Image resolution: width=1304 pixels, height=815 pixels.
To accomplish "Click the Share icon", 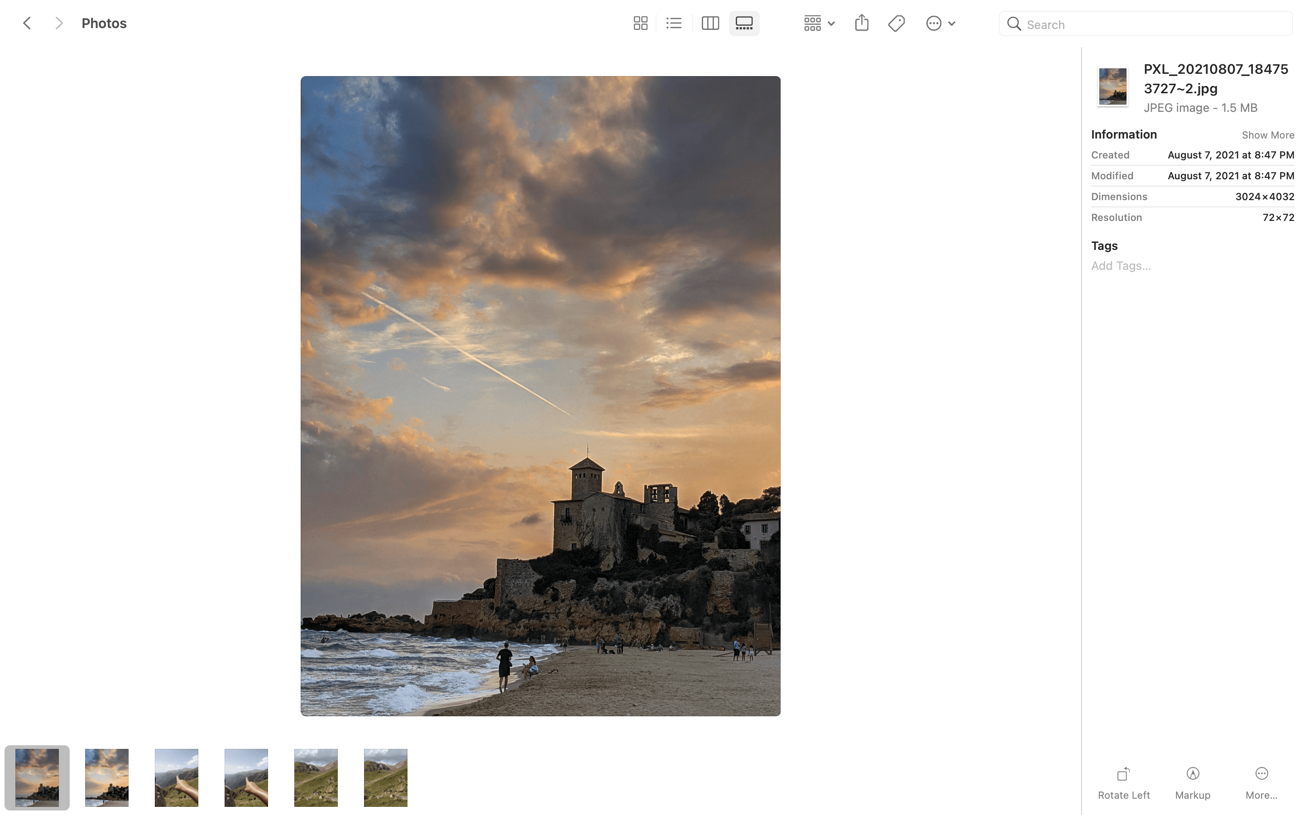I will pos(861,23).
